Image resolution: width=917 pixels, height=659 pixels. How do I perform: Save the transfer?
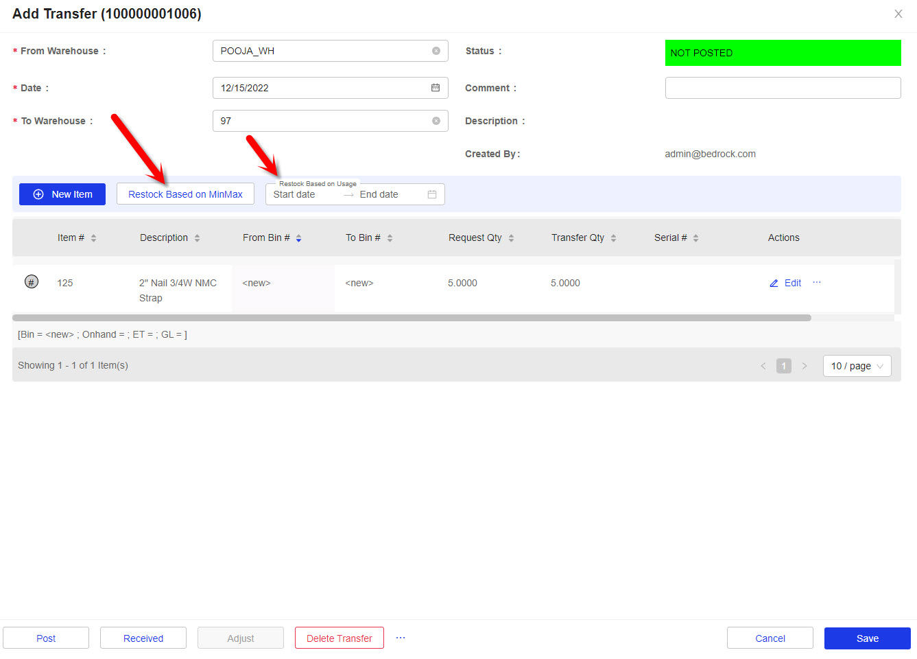pyautogui.click(x=868, y=638)
